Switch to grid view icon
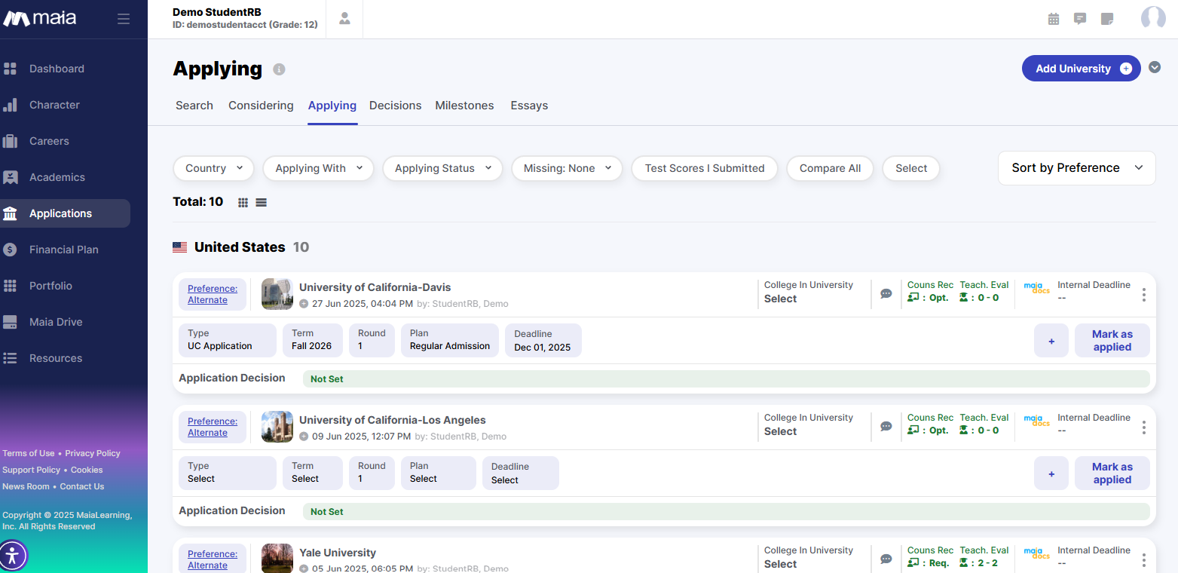The width and height of the screenshot is (1178, 573). [243, 203]
